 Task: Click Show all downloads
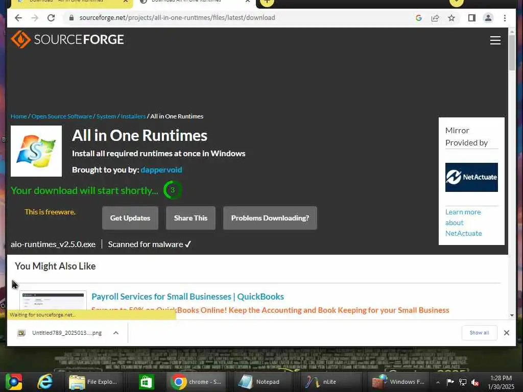(x=479, y=333)
